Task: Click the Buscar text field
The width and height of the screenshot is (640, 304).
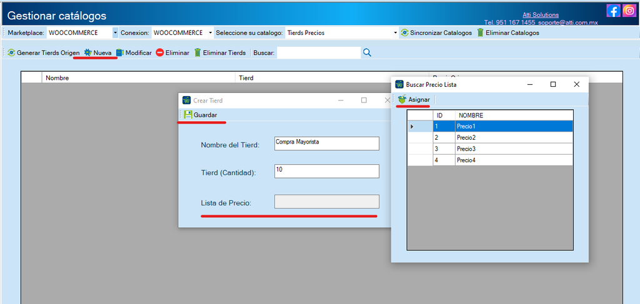Action: pyautogui.click(x=319, y=52)
